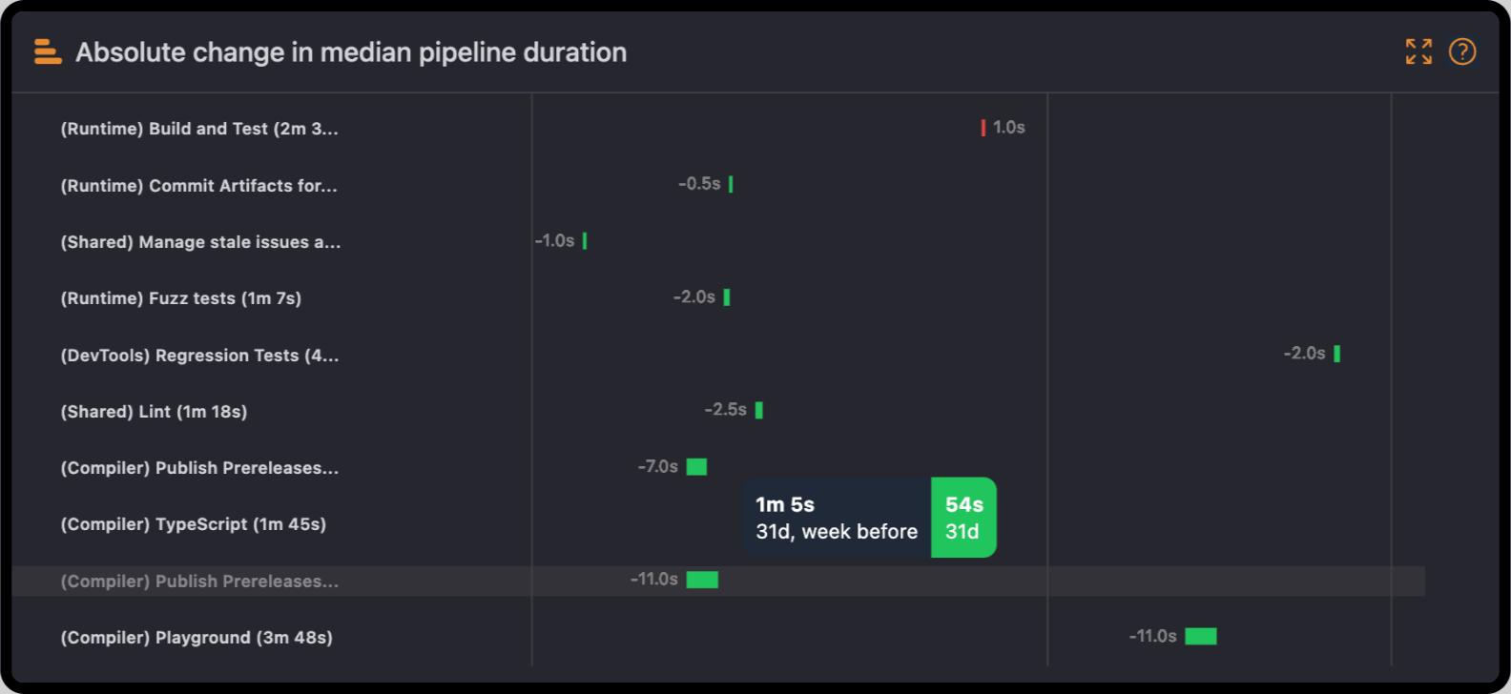Select the Compiler Playground -11.0s green bar
Image resolution: width=1511 pixels, height=694 pixels.
click(x=1200, y=636)
